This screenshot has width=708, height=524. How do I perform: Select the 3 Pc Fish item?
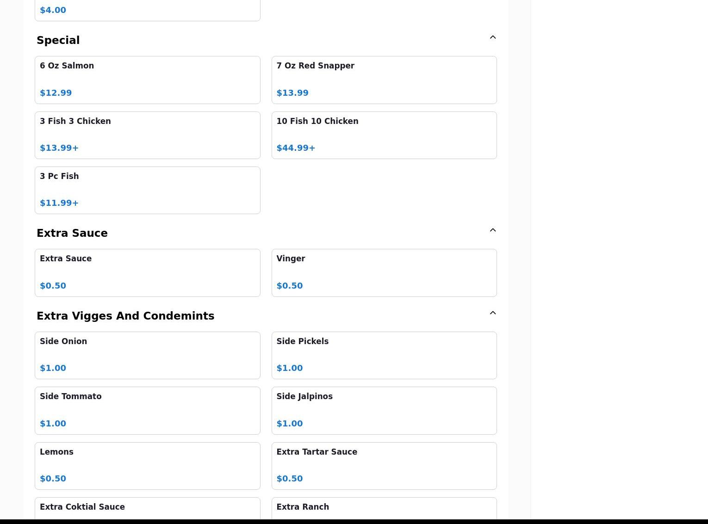(x=147, y=190)
